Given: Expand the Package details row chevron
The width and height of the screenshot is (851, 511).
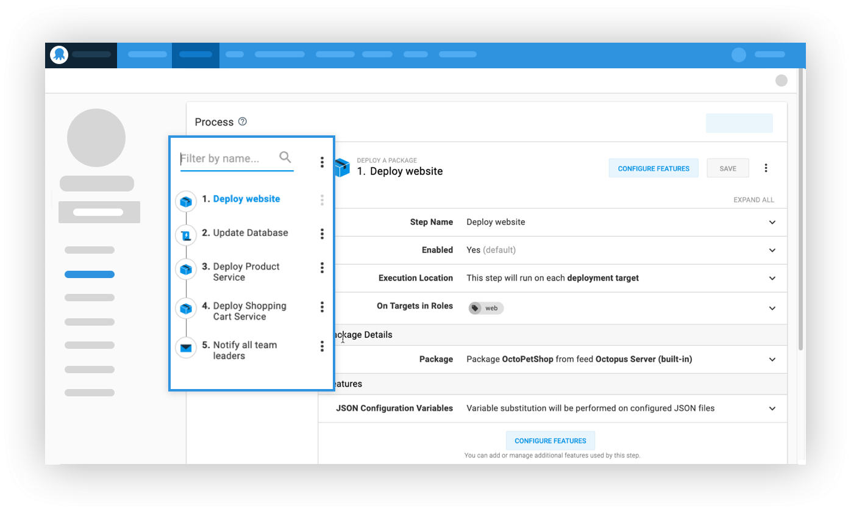Looking at the screenshot, I should coord(772,359).
